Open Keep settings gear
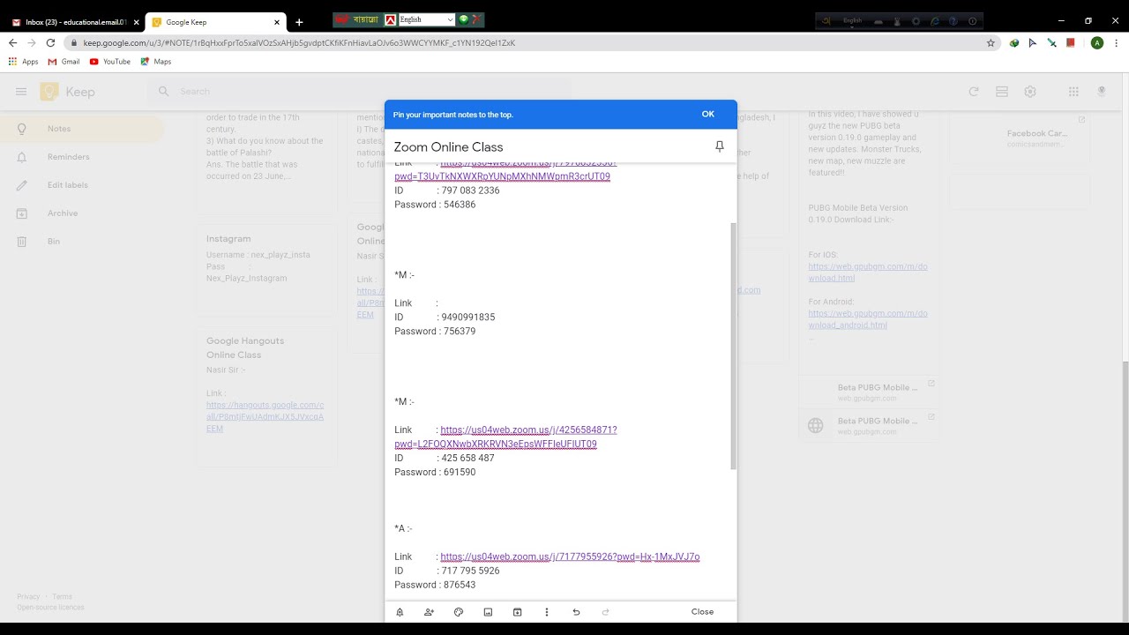 [1030, 92]
